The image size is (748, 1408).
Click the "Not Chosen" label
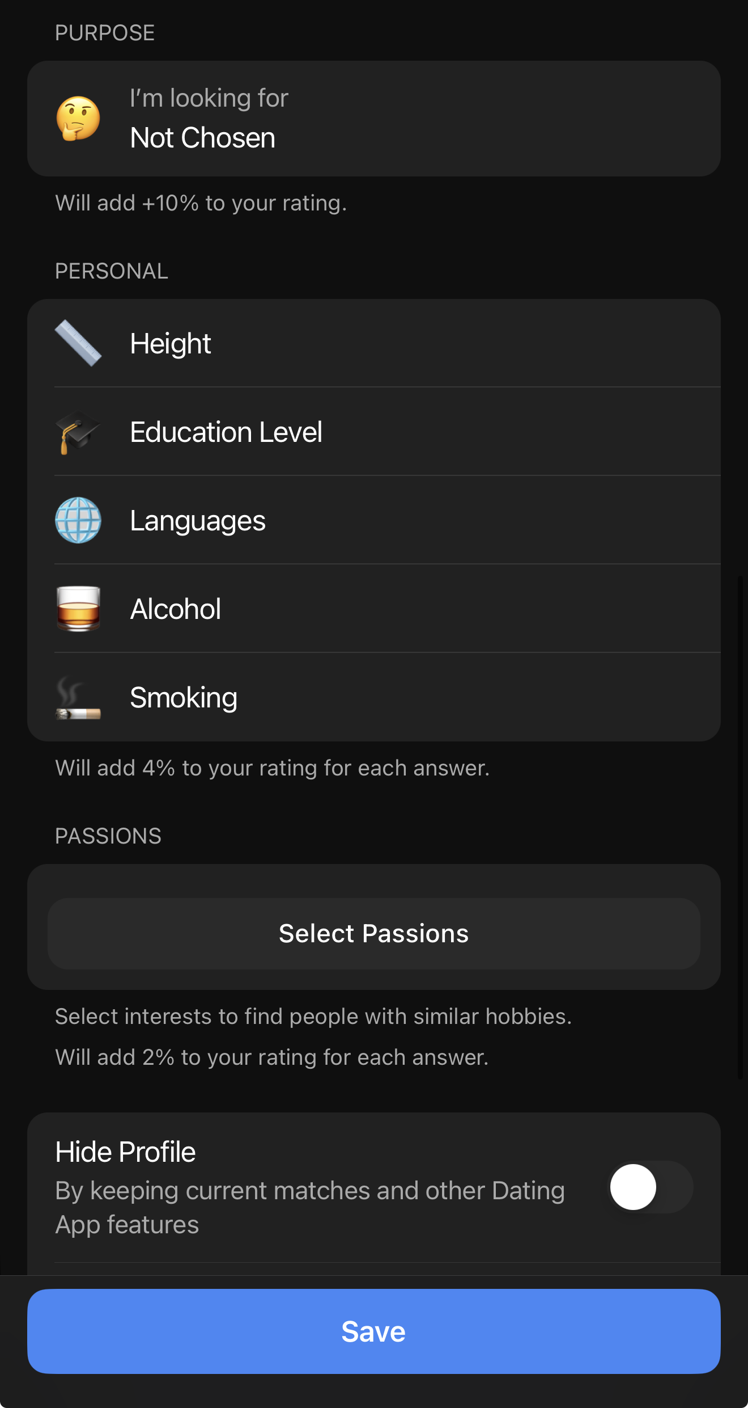point(203,137)
